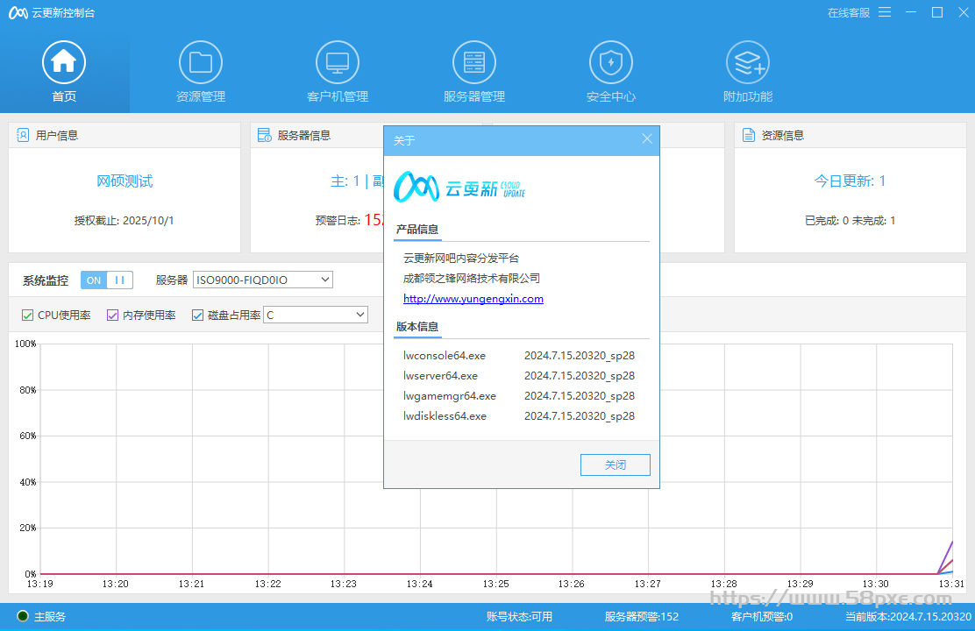
Task: Click 网硕测试 user name
Action: tap(125, 181)
